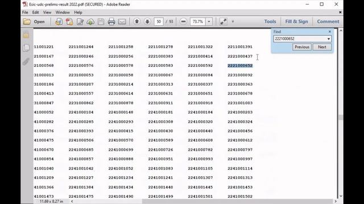This screenshot has height=204, width=364.
Task: Click the security lock sidebar icon
Action: pos(26,35)
